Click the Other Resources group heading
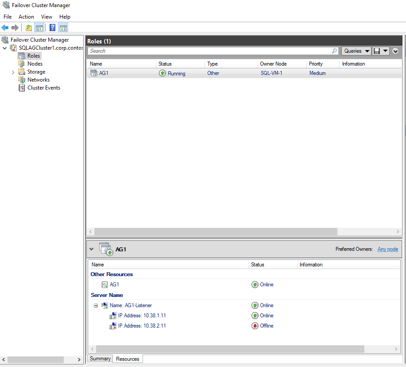Image resolution: width=406 pixels, height=367 pixels. [112, 274]
